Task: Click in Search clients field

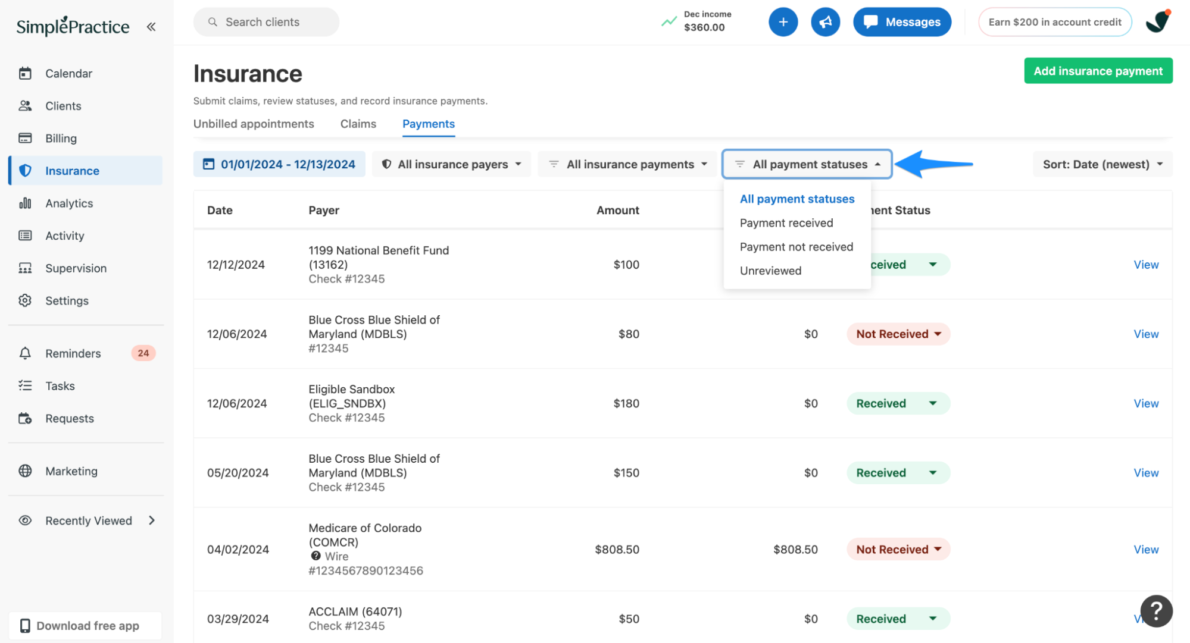Action: pyautogui.click(x=266, y=22)
